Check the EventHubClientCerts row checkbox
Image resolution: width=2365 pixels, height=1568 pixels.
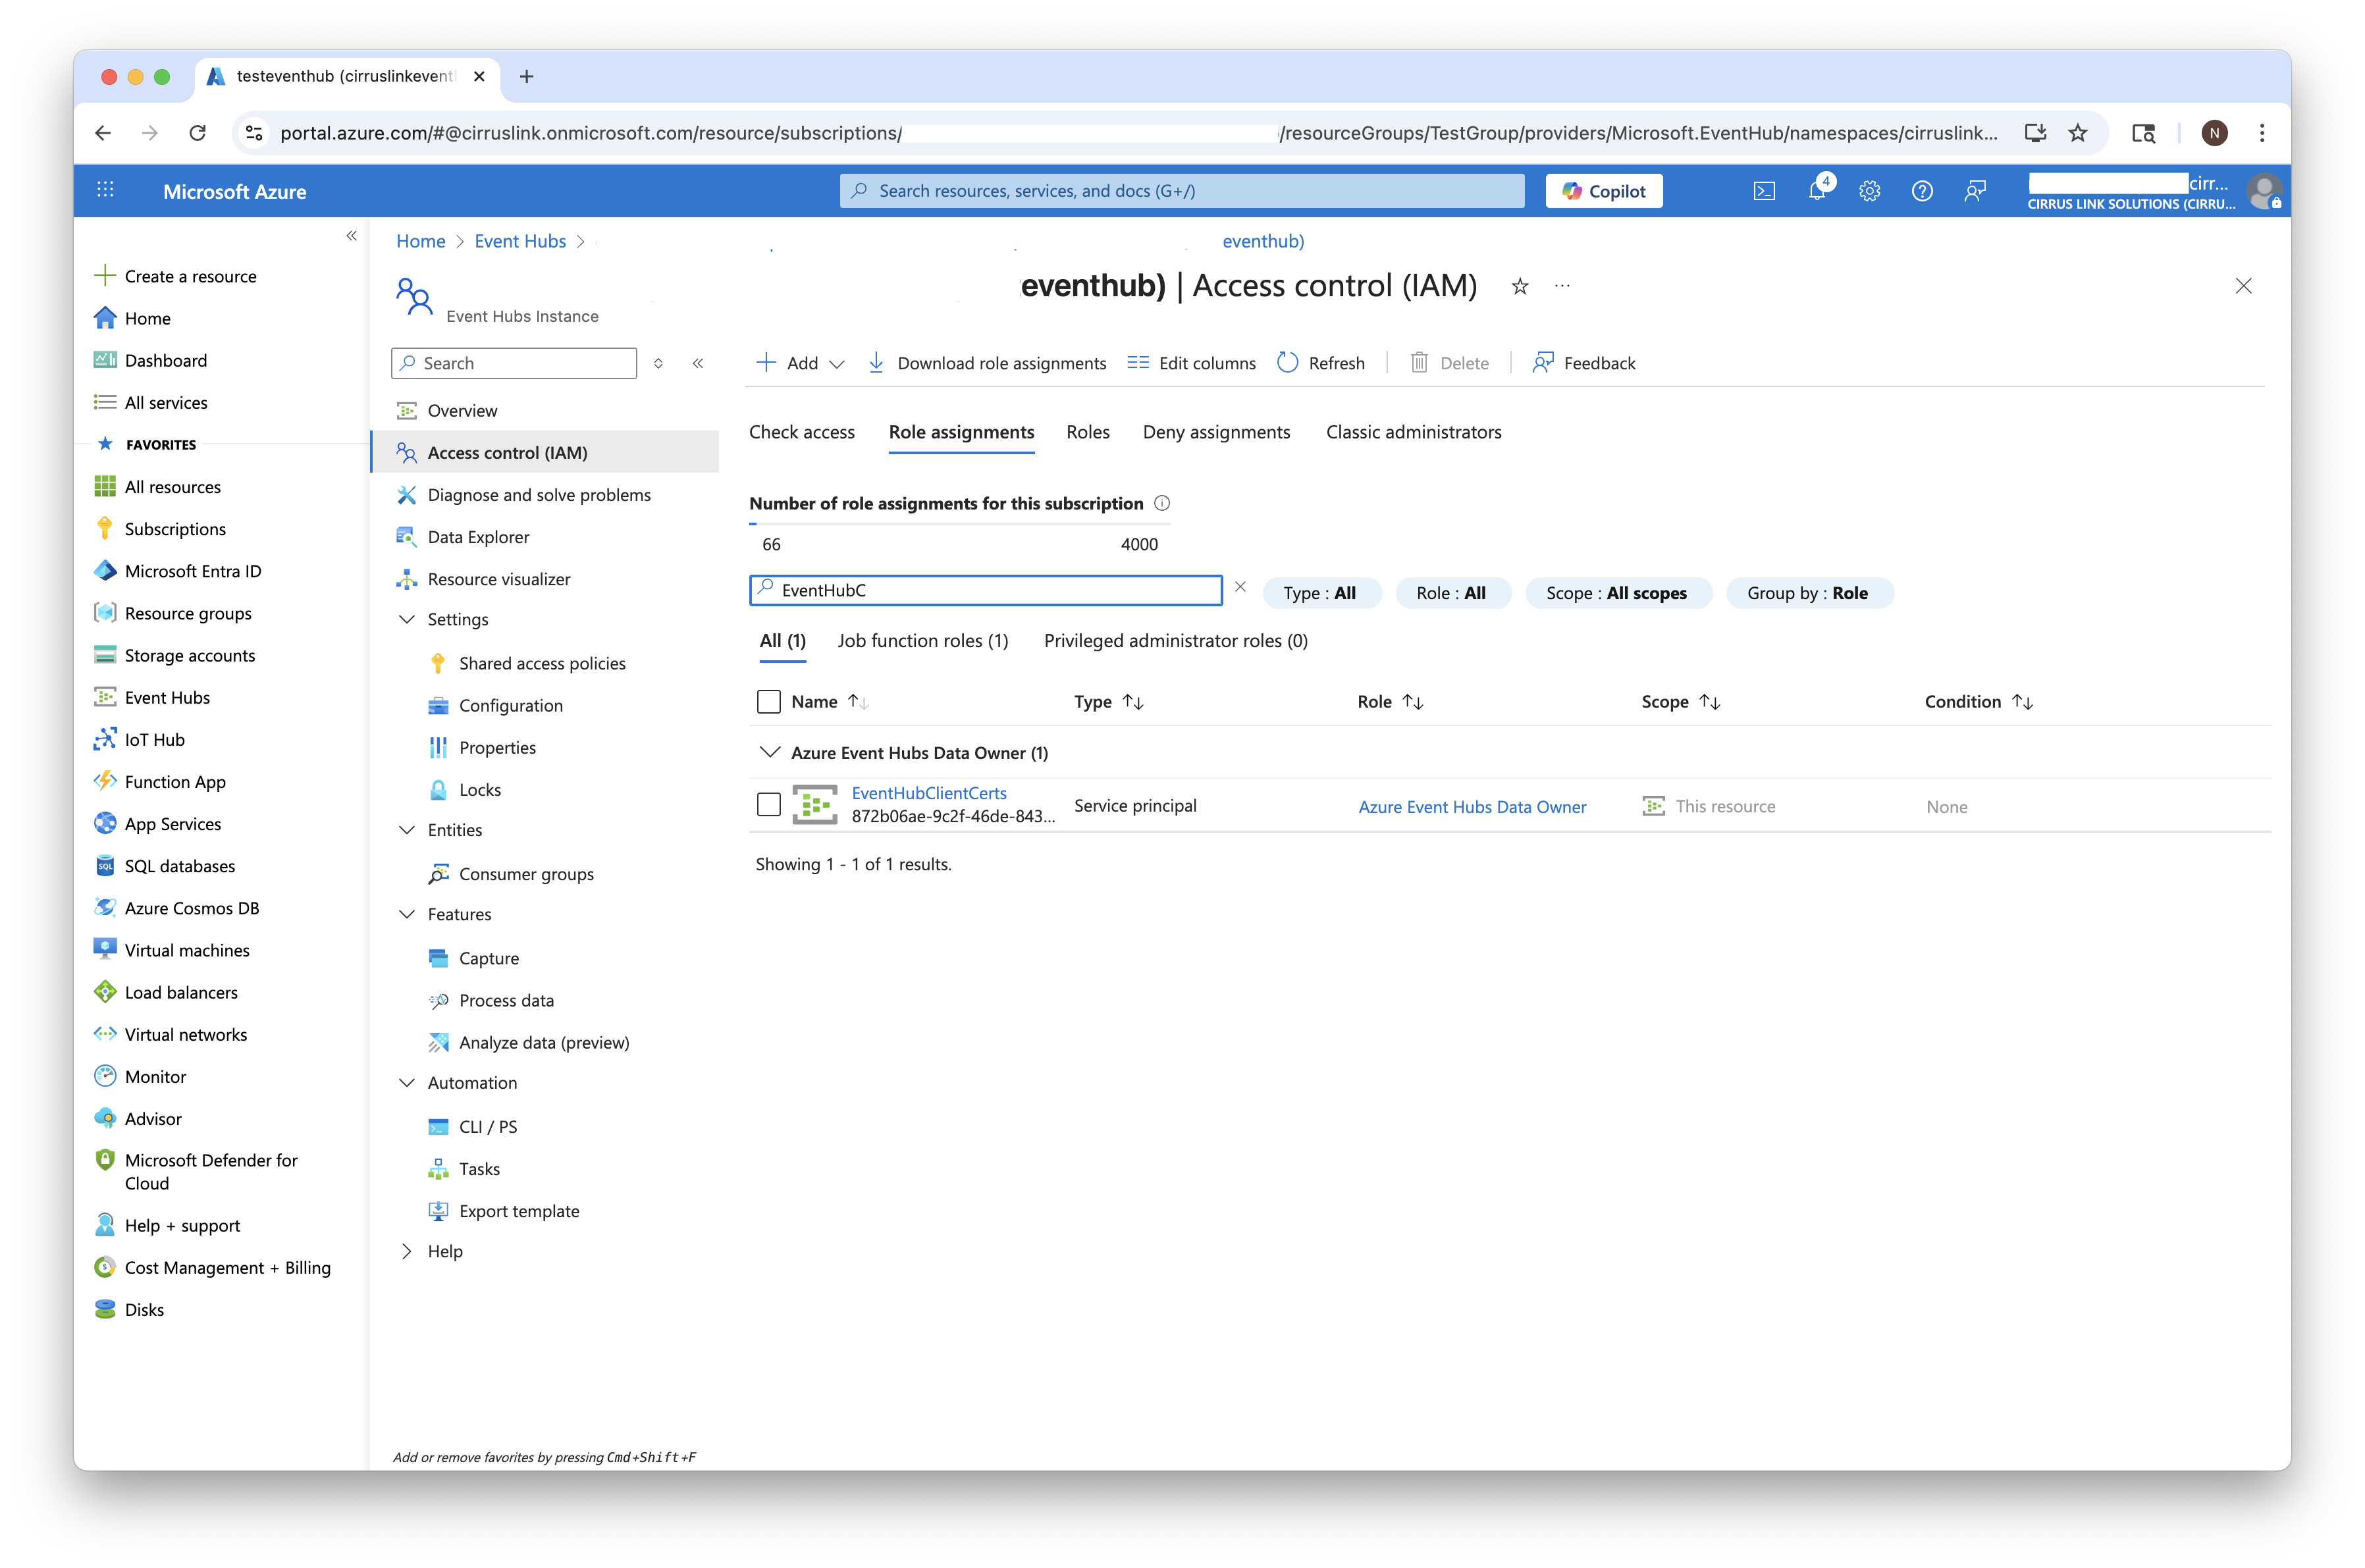click(768, 805)
